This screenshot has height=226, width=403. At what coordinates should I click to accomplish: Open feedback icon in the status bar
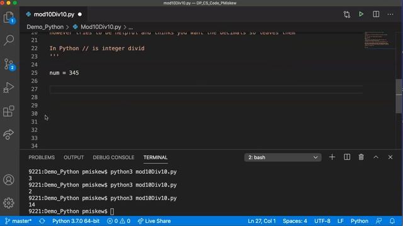tap(378, 221)
